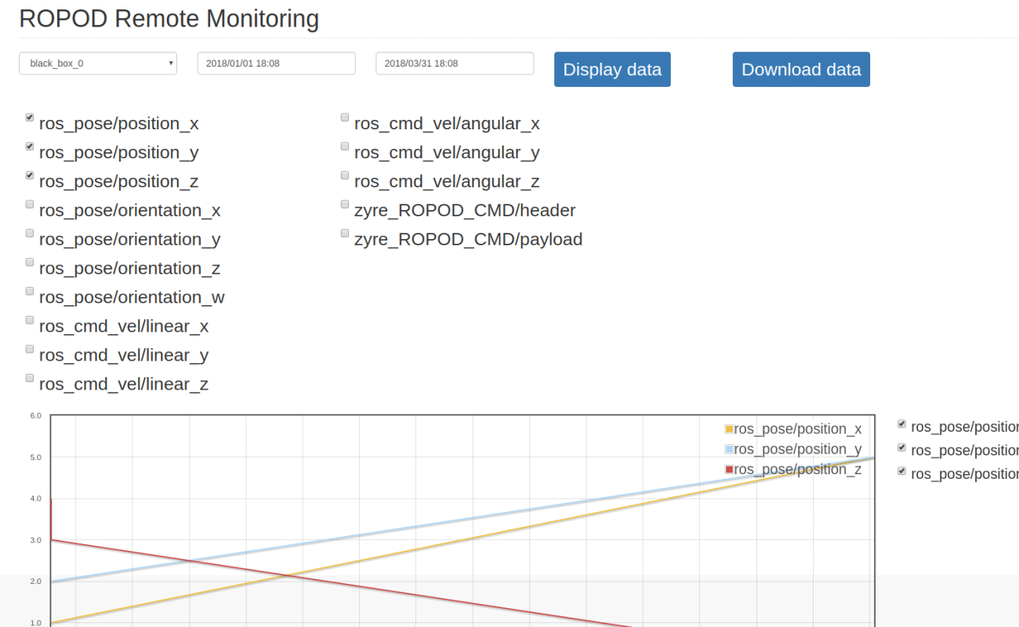Check ros_pose/orientation_w checkbox

pyautogui.click(x=30, y=292)
